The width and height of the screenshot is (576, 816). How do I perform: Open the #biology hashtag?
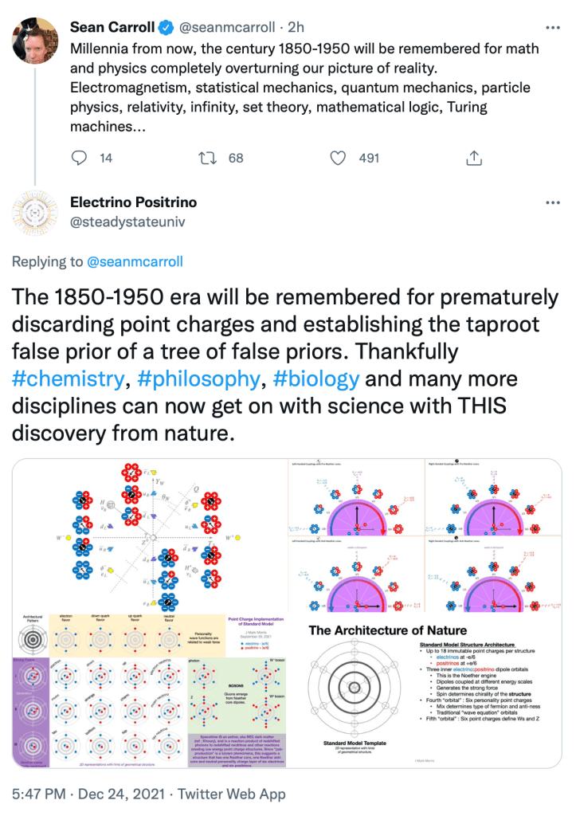pos(315,379)
